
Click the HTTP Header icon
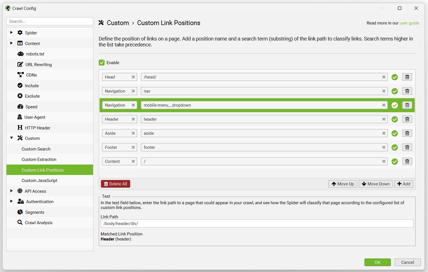click(20, 127)
